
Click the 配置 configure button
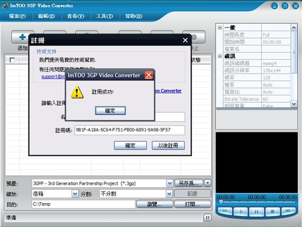[x=192, y=194]
